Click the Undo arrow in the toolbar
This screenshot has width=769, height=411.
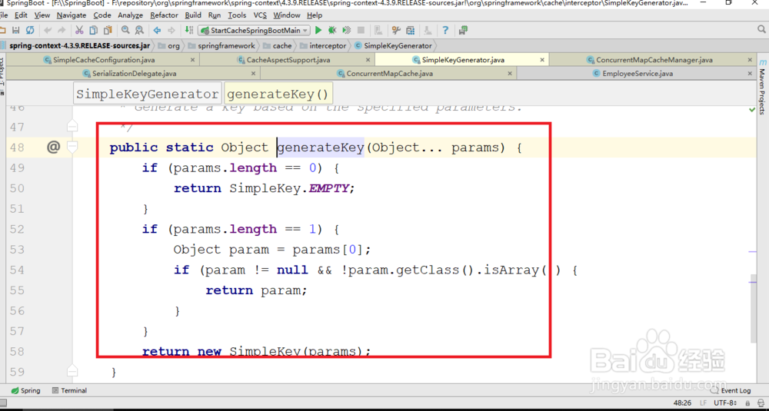click(48, 31)
